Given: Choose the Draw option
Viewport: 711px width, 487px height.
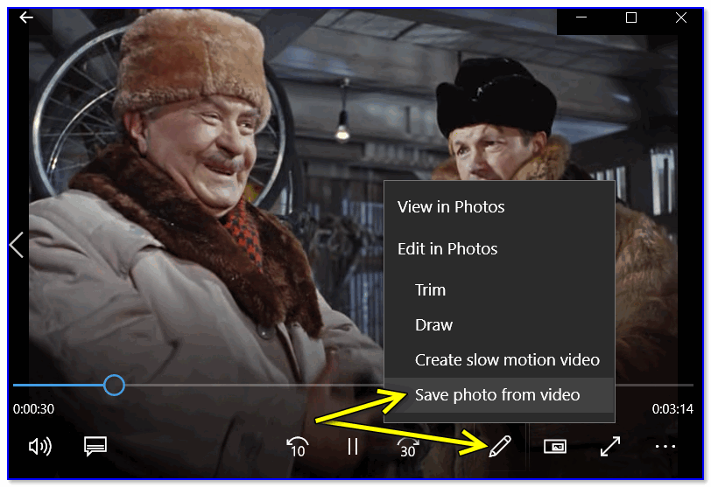Looking at the screenshot, I should (433, 325).
